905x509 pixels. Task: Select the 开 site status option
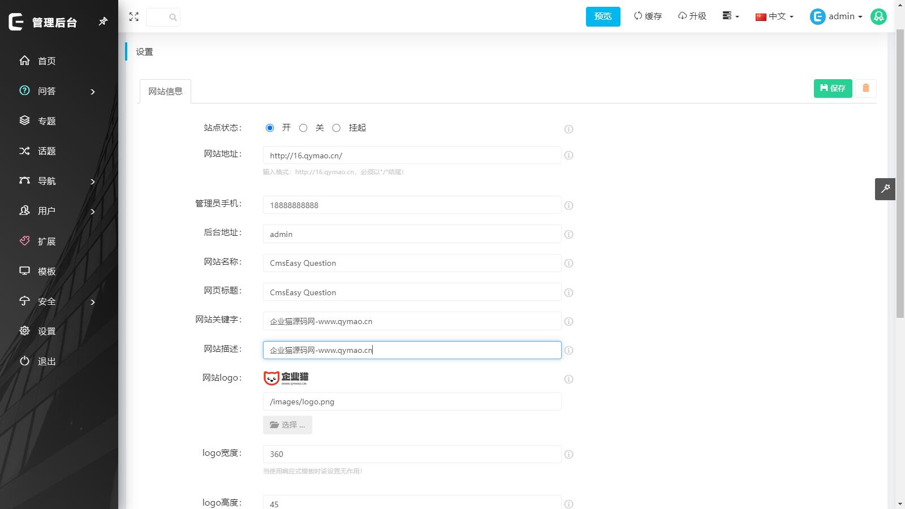tap(270, 128)
